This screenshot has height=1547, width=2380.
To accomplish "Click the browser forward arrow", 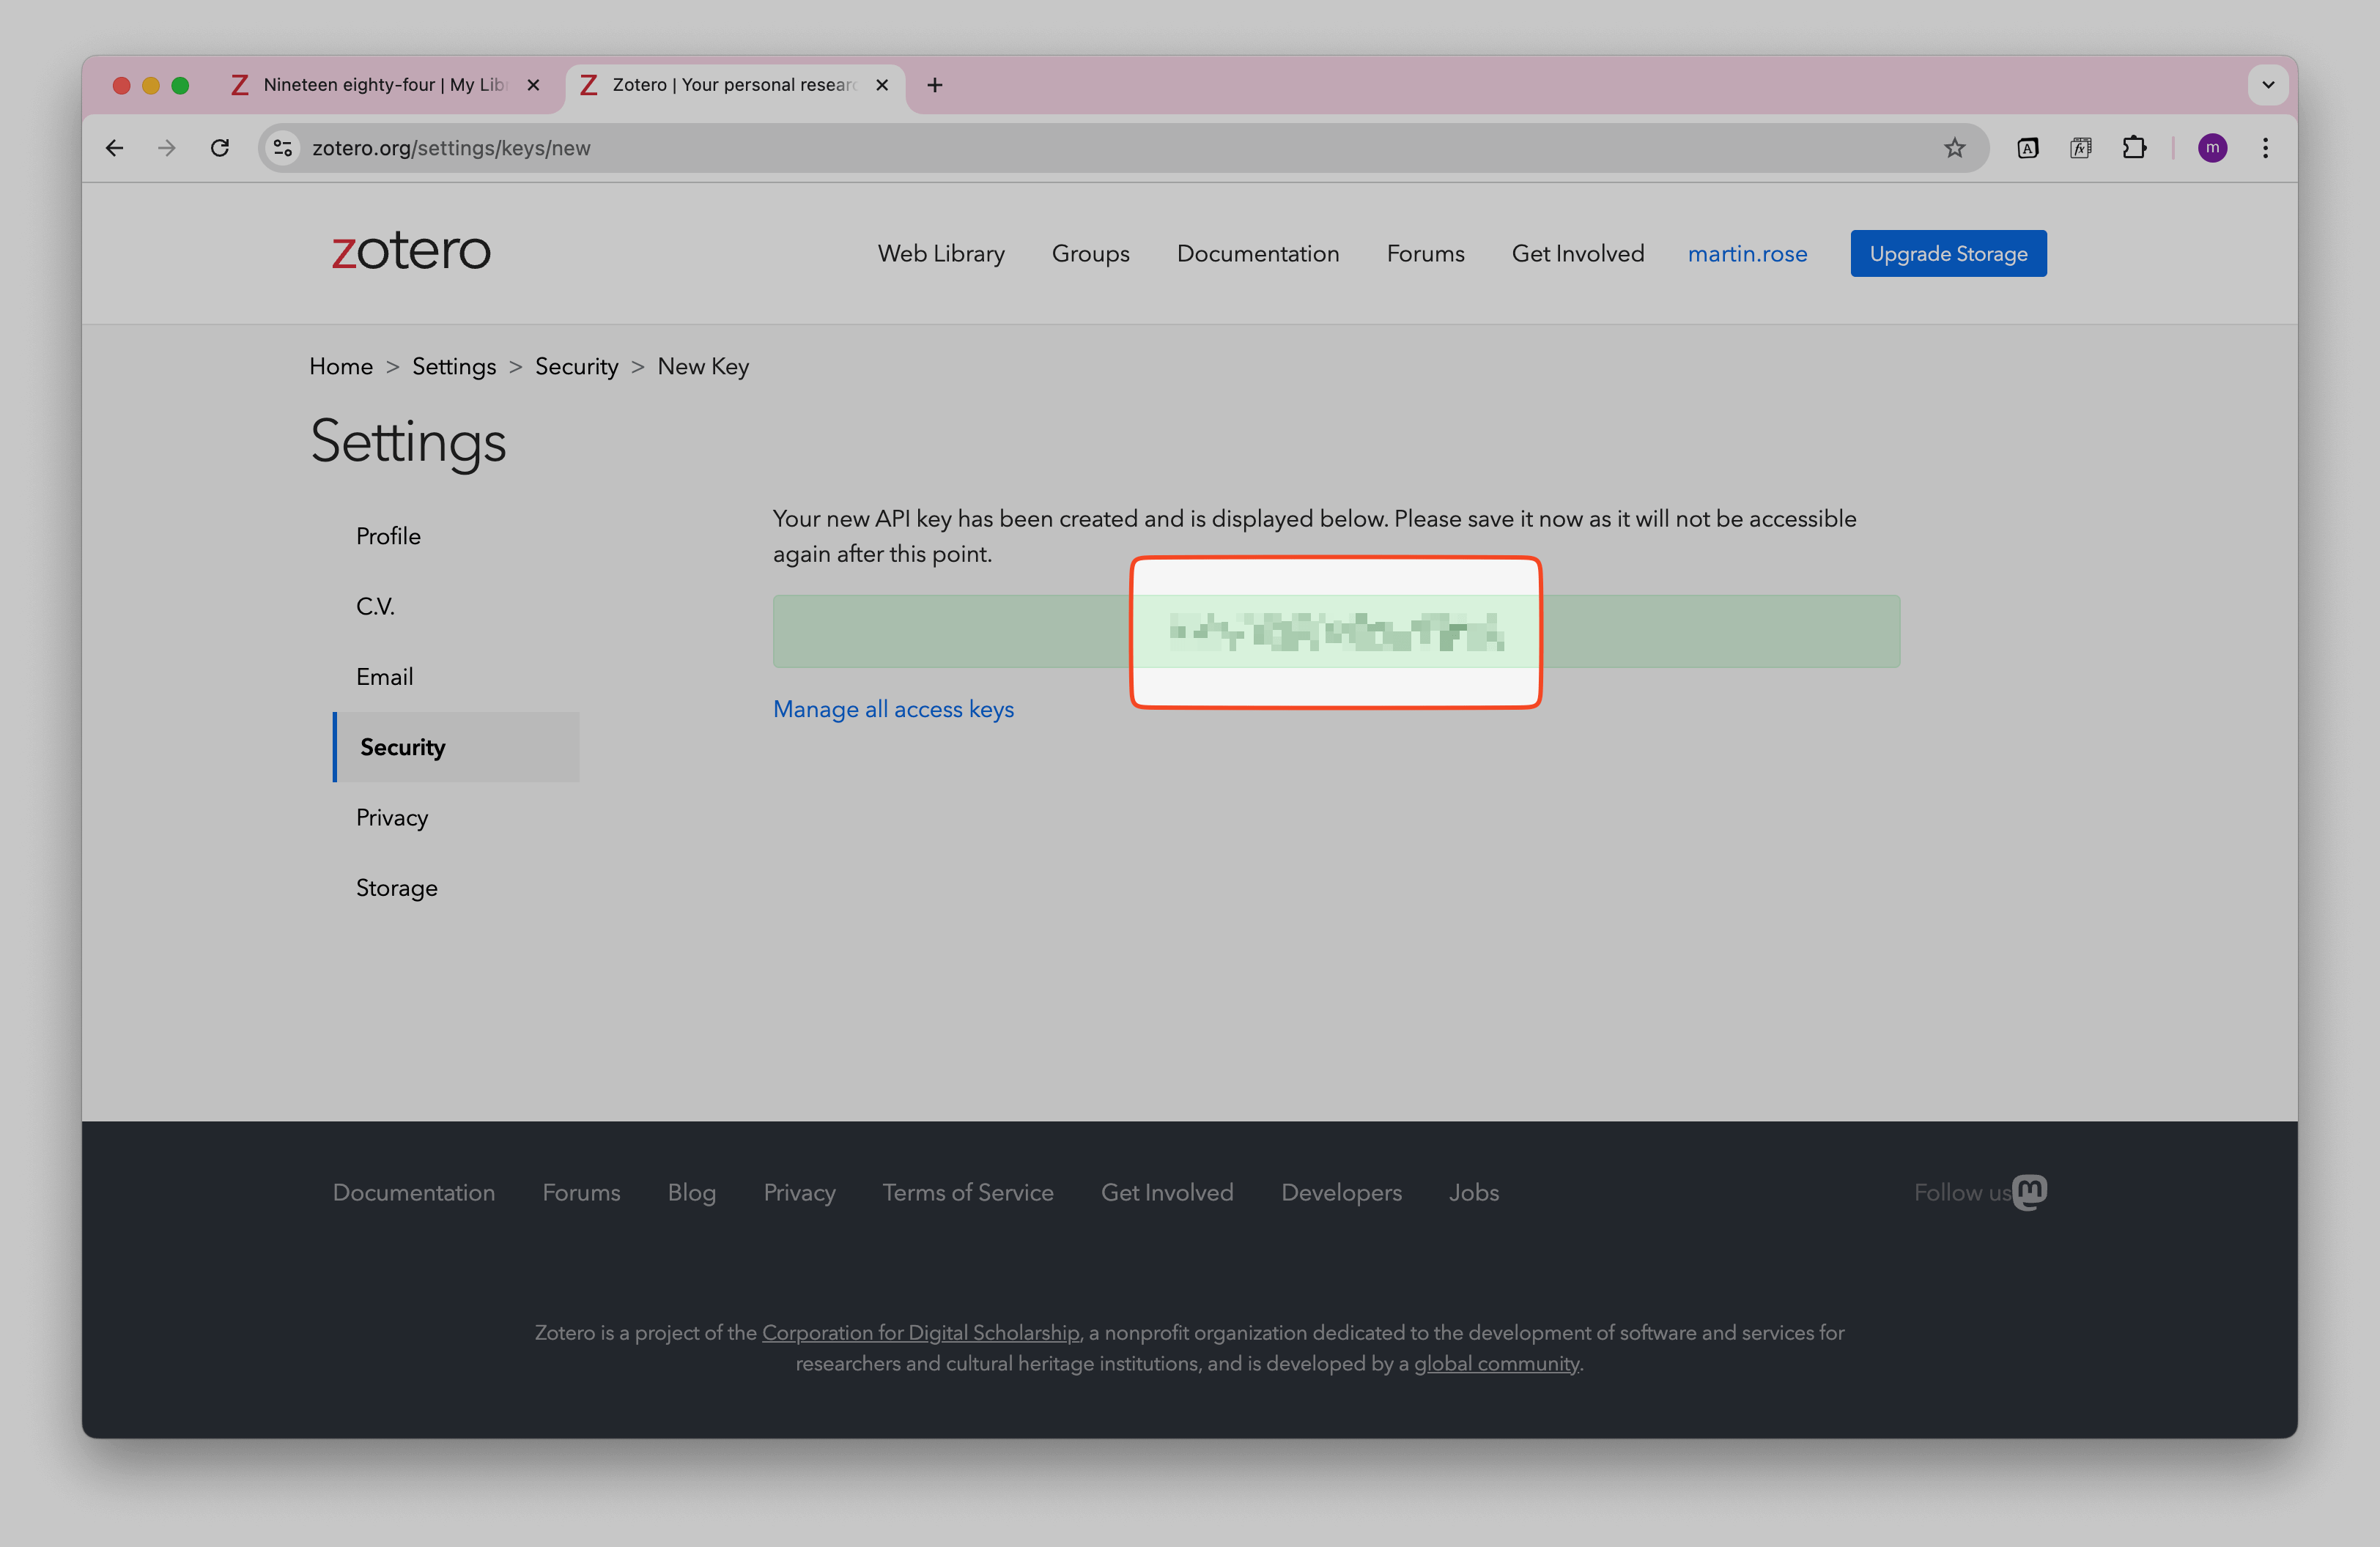I will pyautogui.click(x=167, y=148).
